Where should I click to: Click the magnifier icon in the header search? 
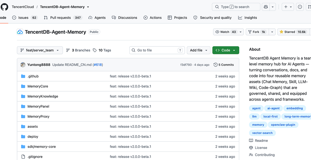(x=217, y=7)
